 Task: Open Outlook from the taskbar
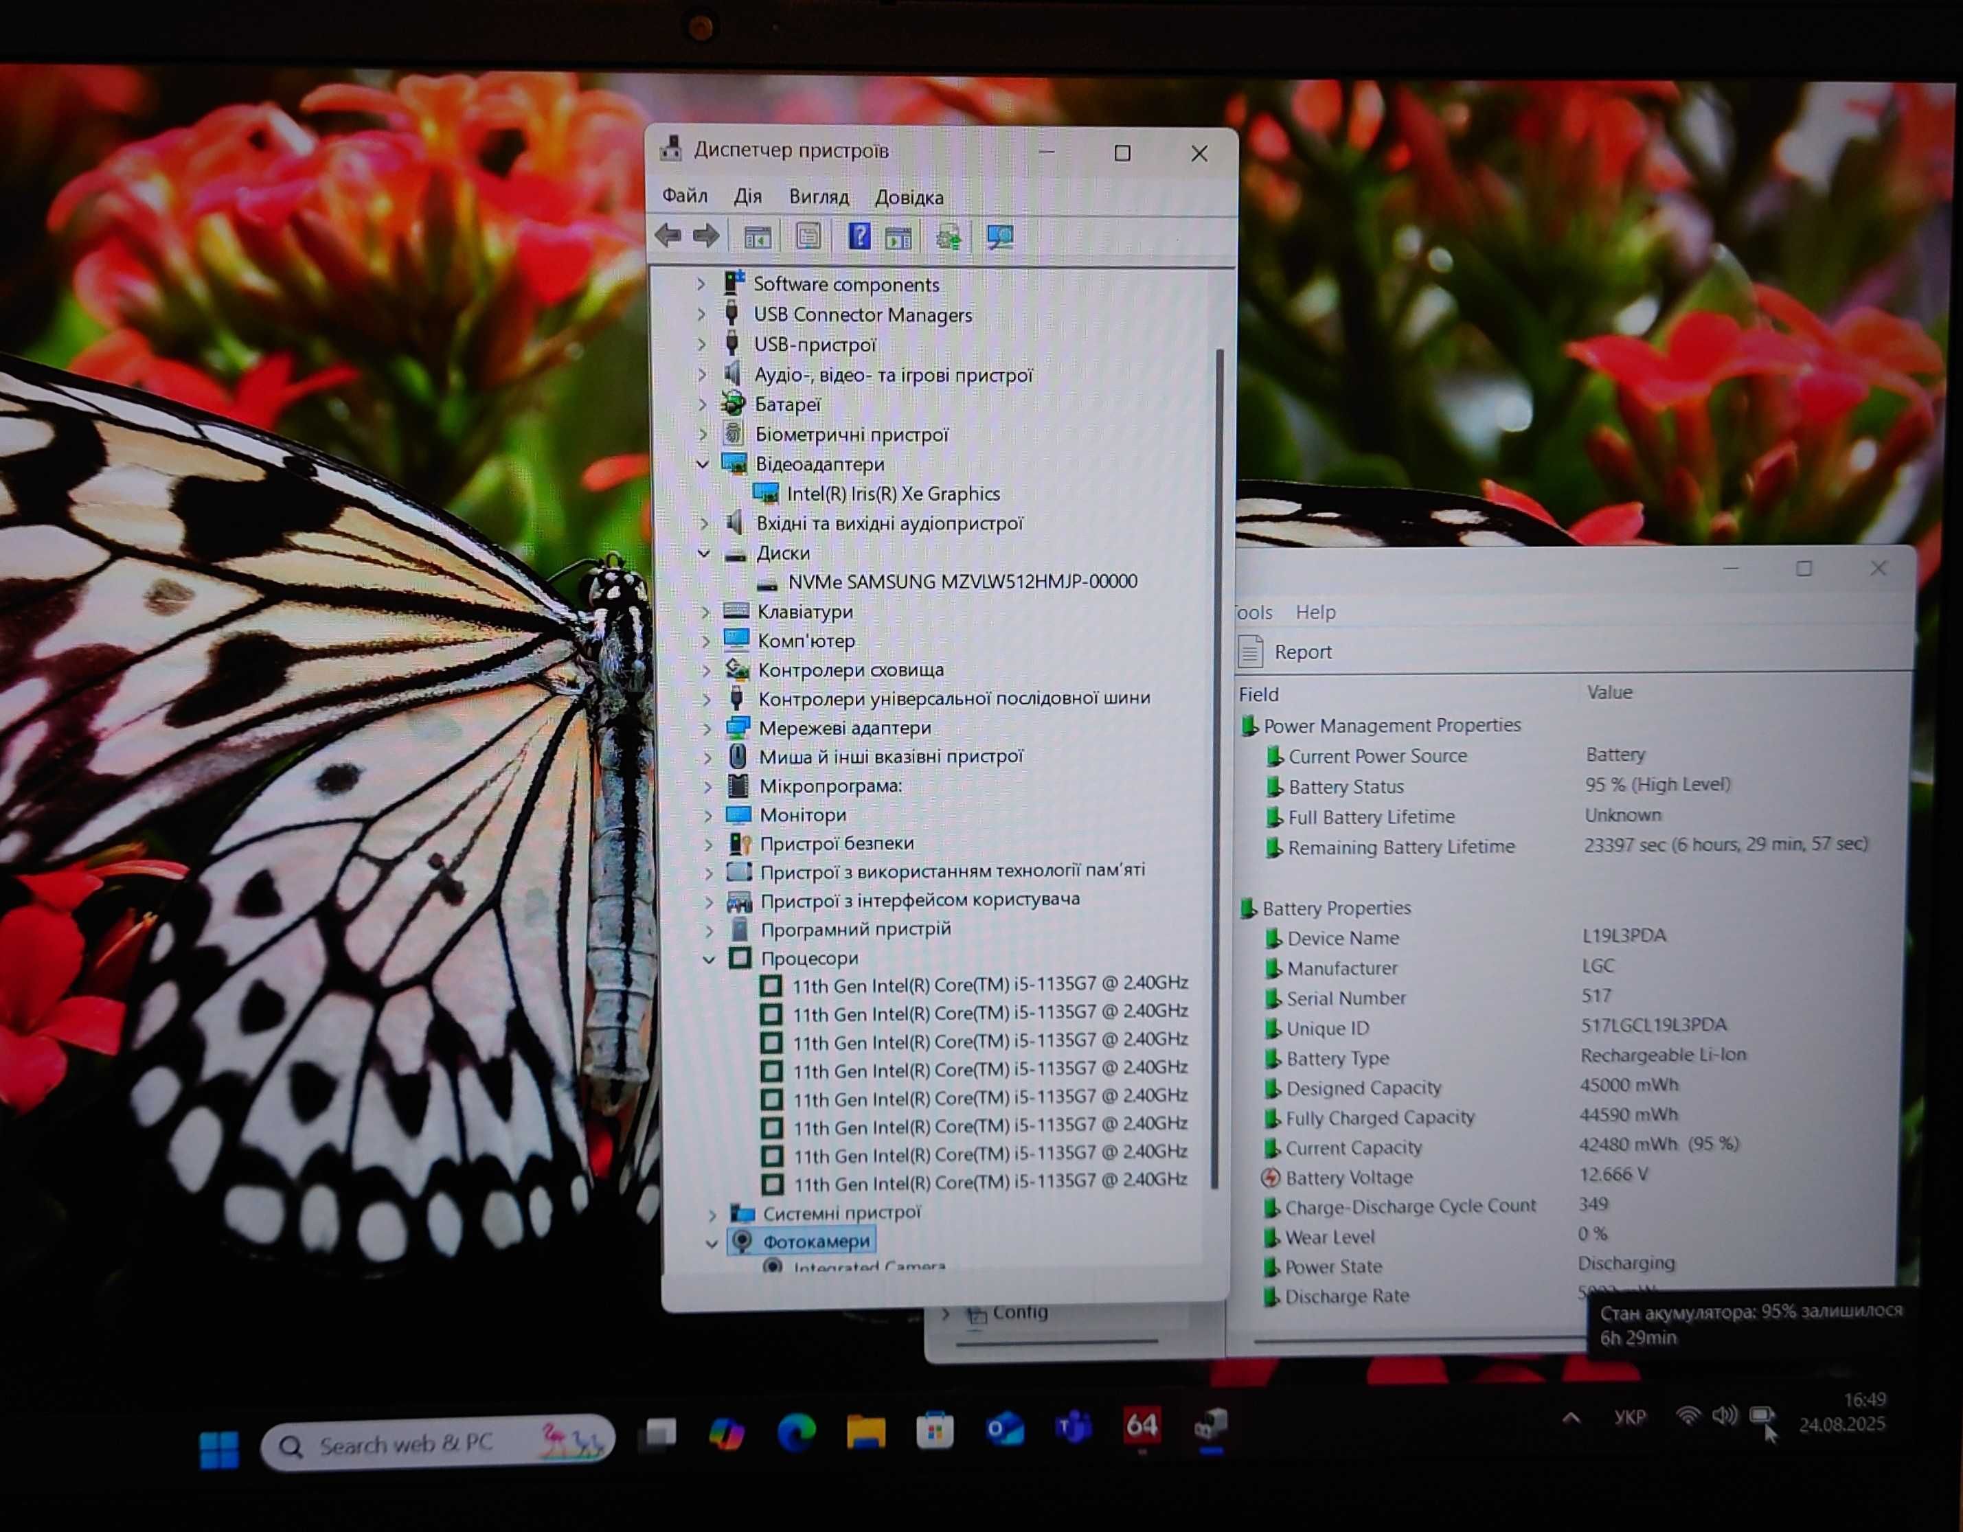1004,1429
